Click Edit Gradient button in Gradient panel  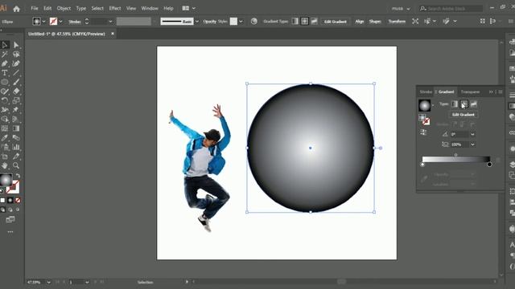[463, 114]
